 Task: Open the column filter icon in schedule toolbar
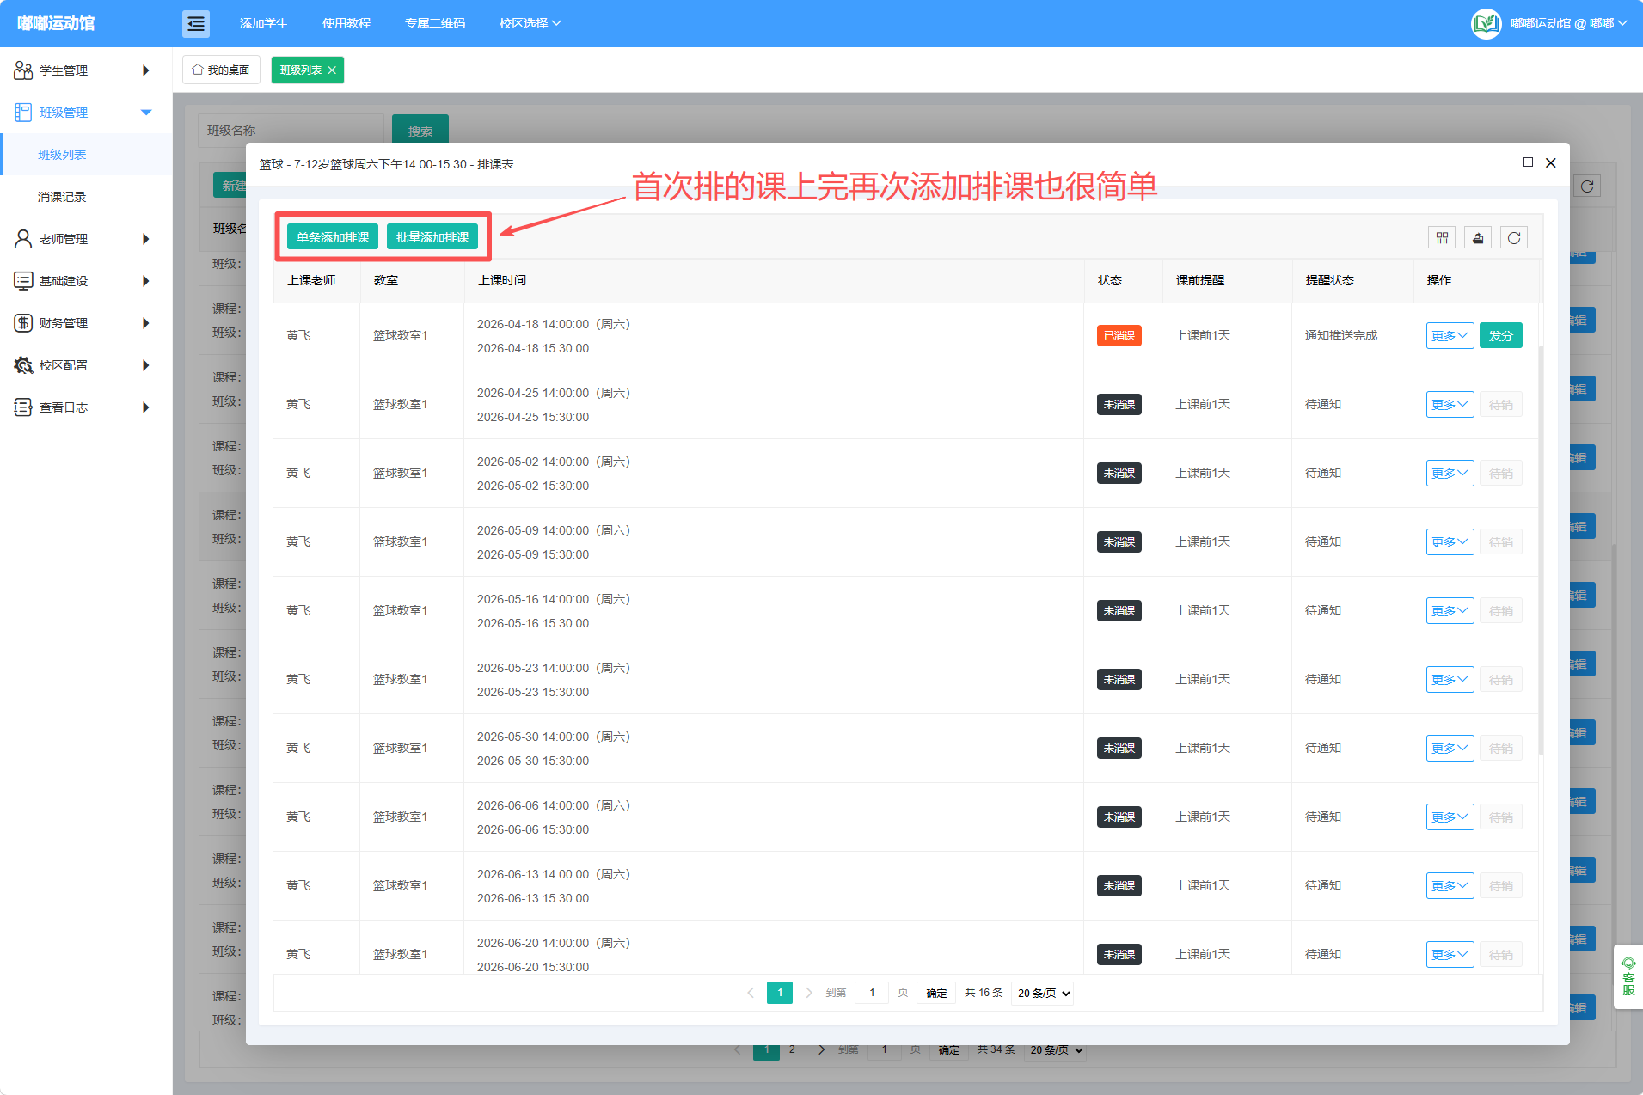pos(1442,238)
